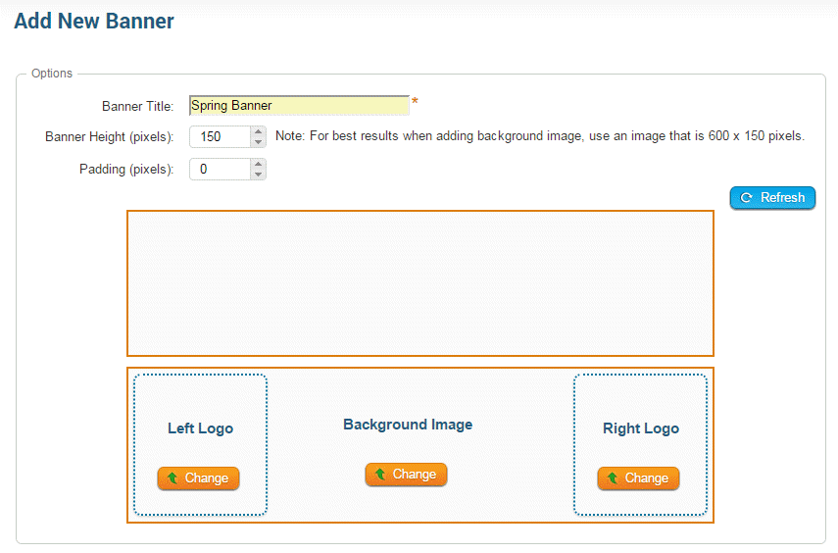Image resolution: width=838 pixels, height=553 pixels.
Task: Decrease Banner Height with down arrow
Action: tap(258, 143)
